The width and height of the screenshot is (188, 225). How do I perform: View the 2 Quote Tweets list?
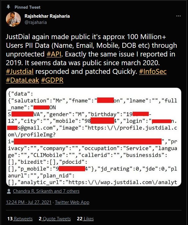(55, 219)
